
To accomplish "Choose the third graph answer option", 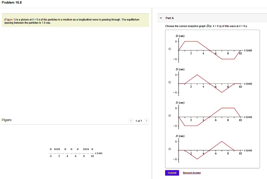I will (170, 115).
